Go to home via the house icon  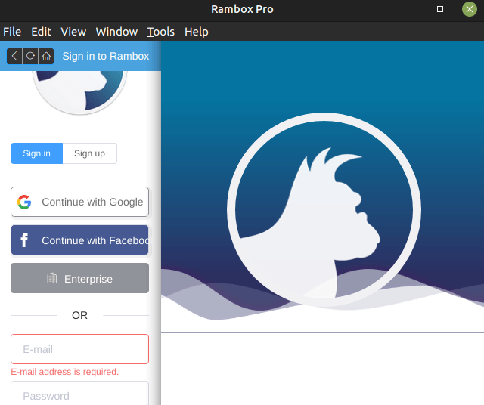pyautogui.click(x=46, y=56)
